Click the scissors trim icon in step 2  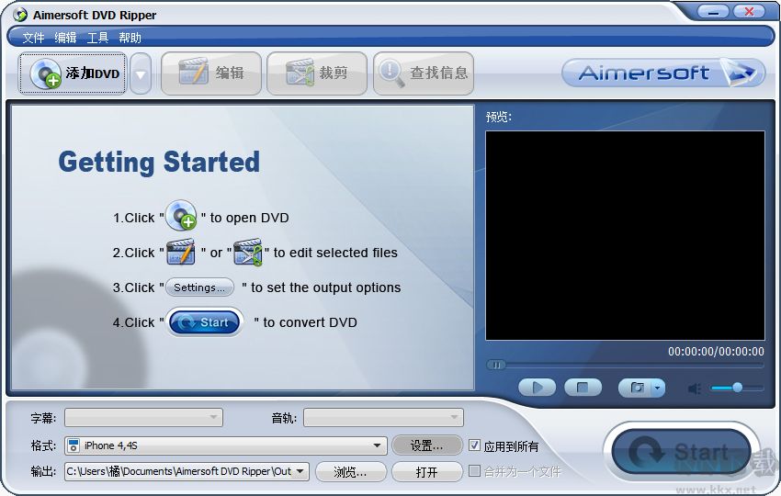pos(247,252)
